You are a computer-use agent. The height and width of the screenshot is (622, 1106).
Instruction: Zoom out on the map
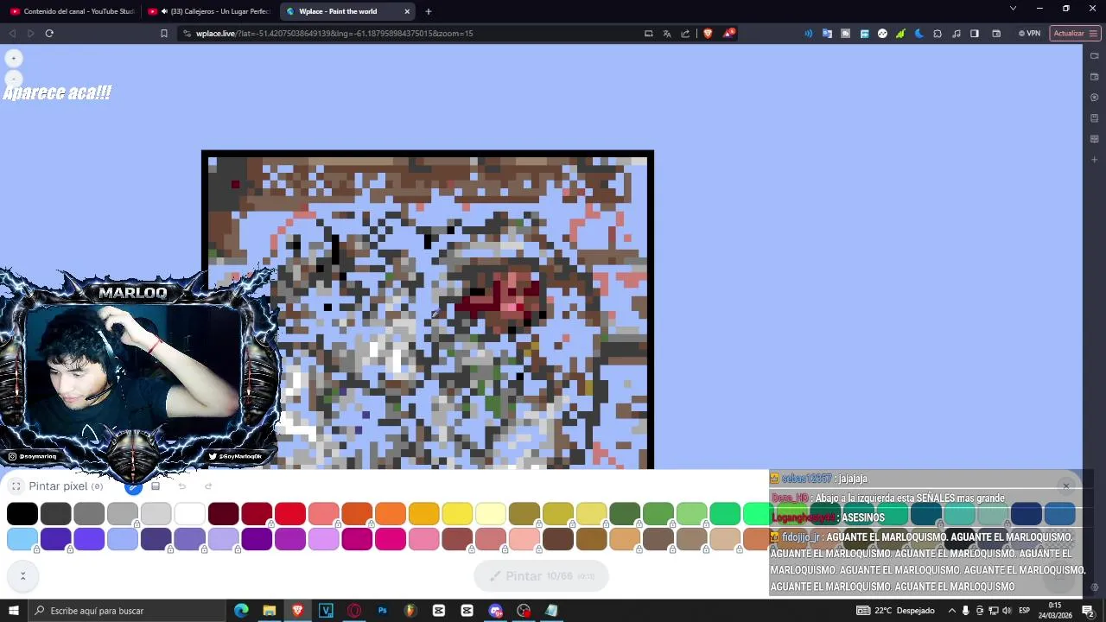pyautogui.click(x=14, y=79)
